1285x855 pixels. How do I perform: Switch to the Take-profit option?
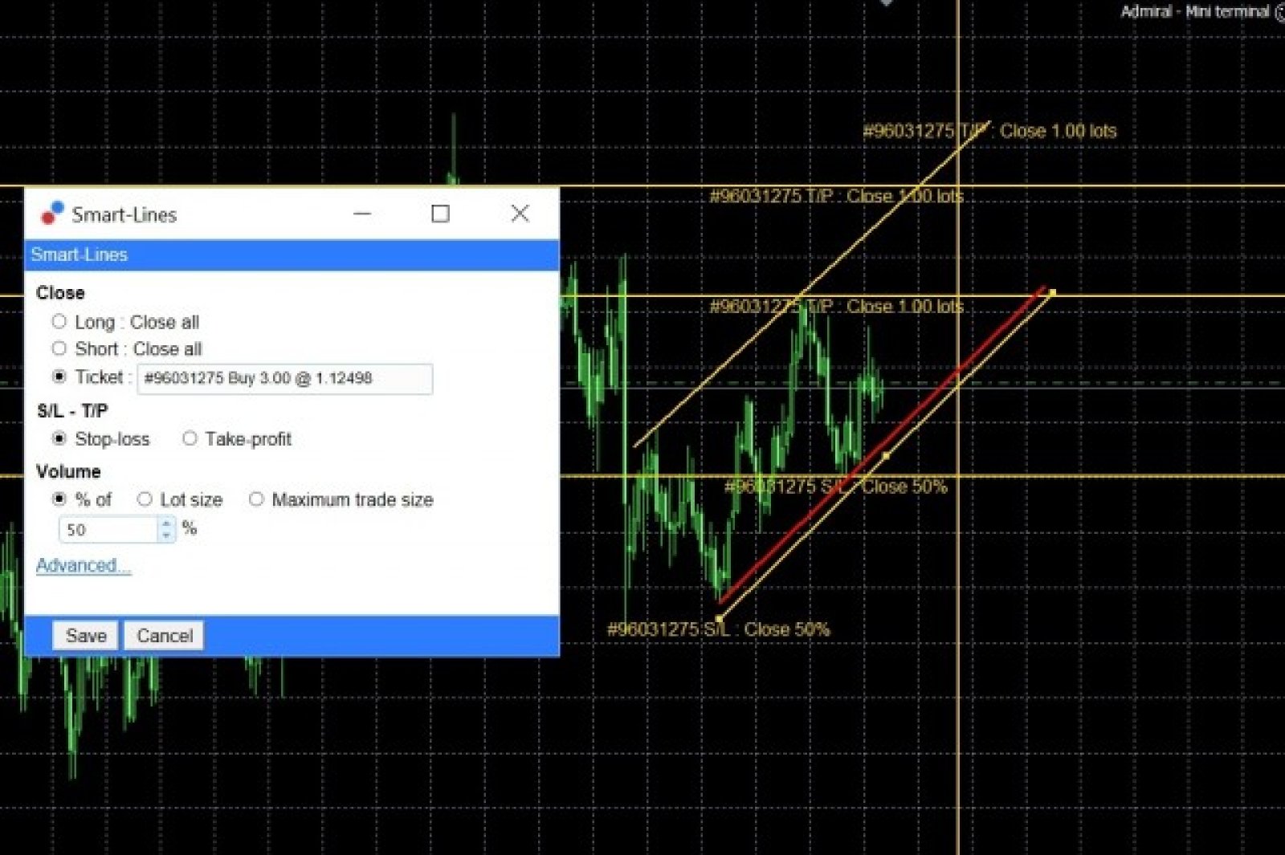tap(190, 438)
